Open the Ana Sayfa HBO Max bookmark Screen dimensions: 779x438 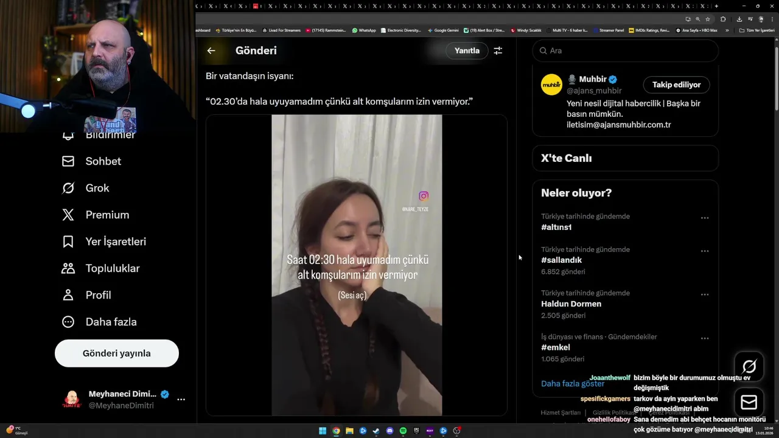697,30
